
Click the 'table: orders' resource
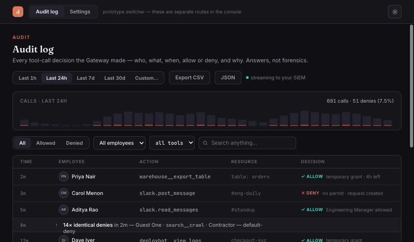point(250,177)
